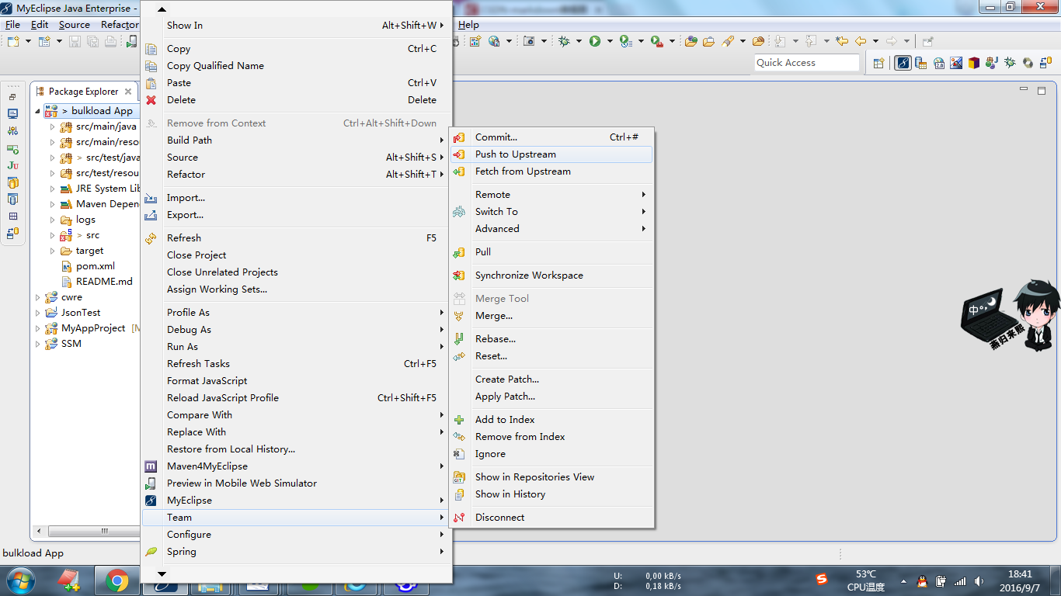This screenshot has height=596, width=1061.
Task: Click the Debug bug icon in toolbar
Action: coord(565,41)
